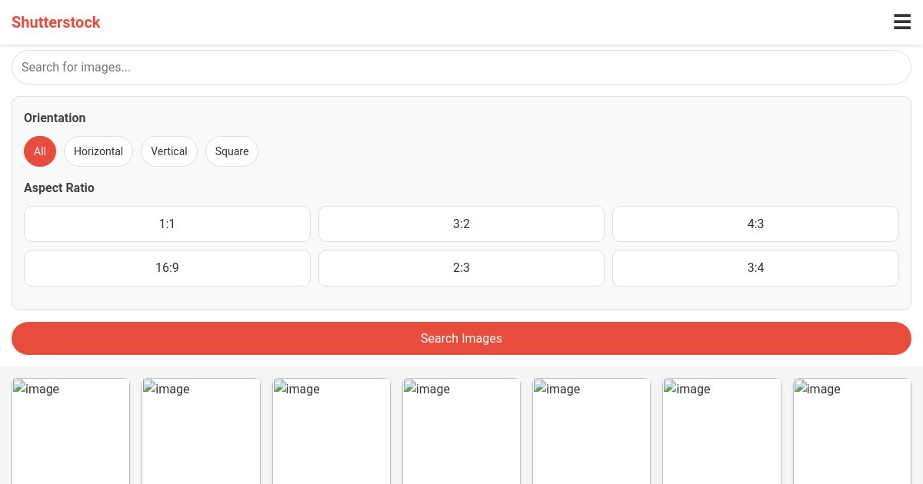
Task: Click the Orientation section heading
Action: [55, 118]
